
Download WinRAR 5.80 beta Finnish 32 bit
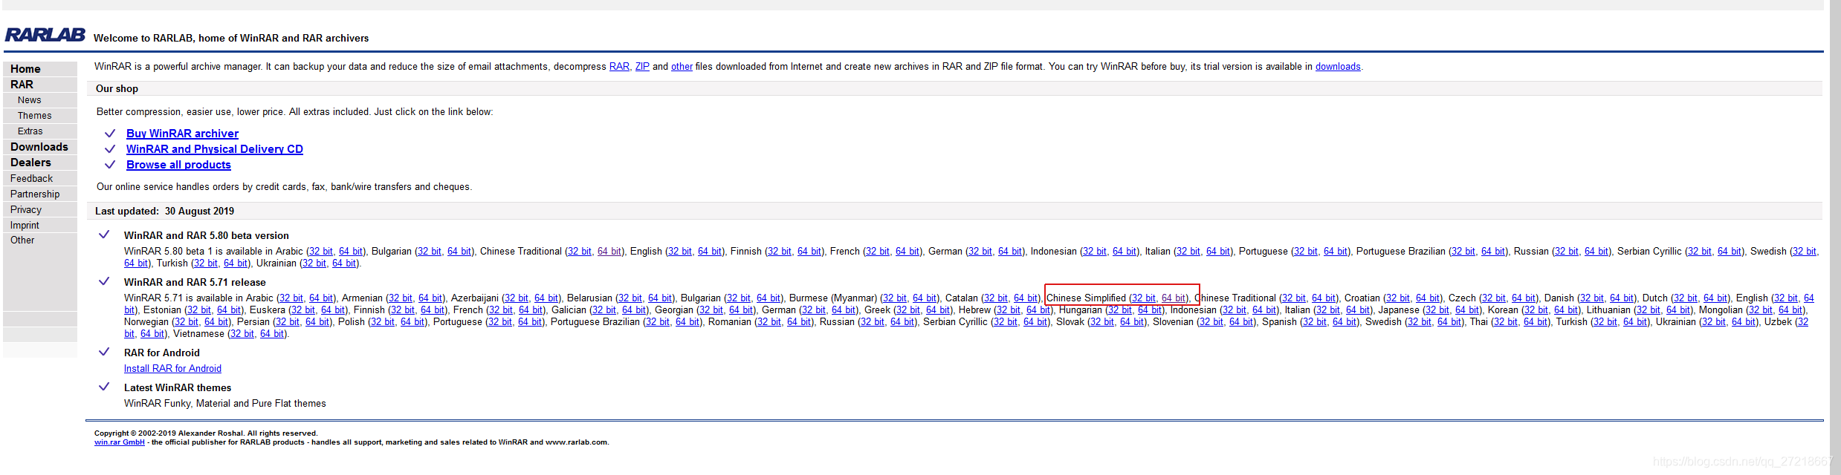[x=780, y=252]
